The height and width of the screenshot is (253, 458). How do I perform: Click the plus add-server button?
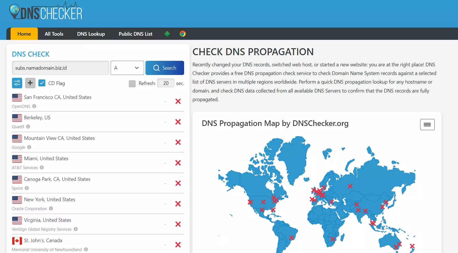click(30, 83)
